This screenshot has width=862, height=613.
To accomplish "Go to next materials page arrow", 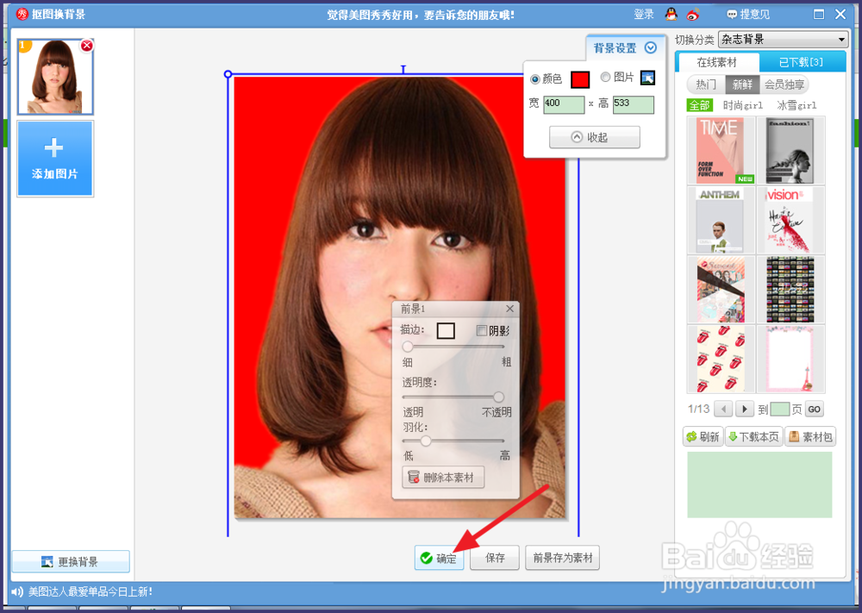I will [745, 409].
